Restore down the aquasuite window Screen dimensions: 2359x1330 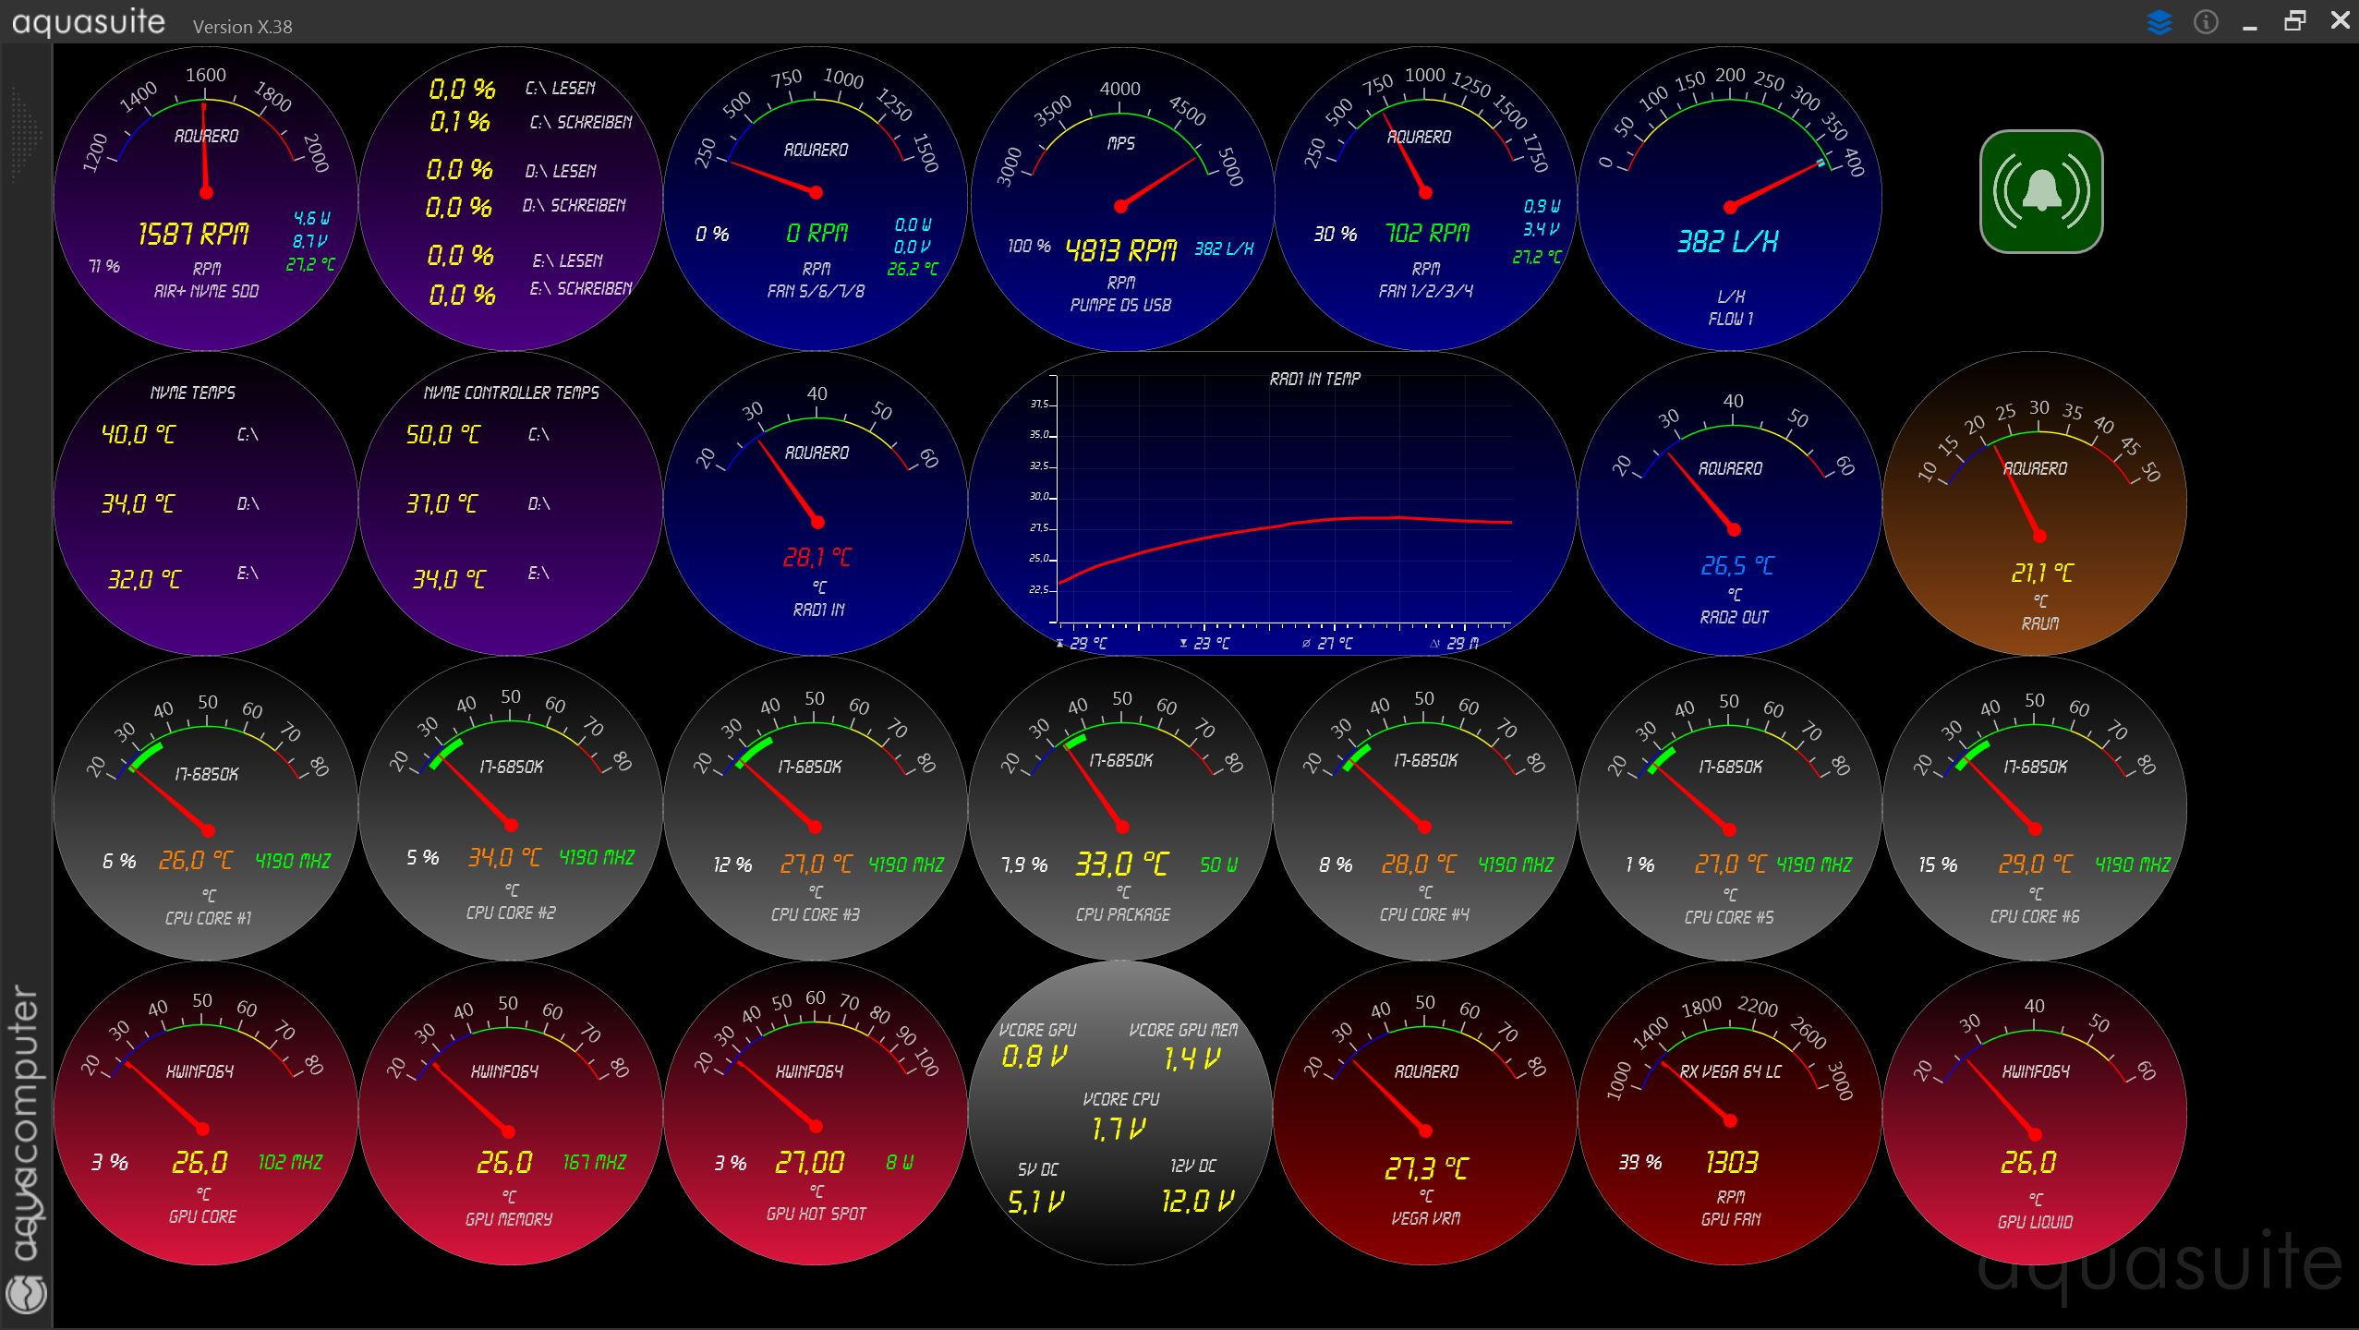click(x=2294, y=20)
